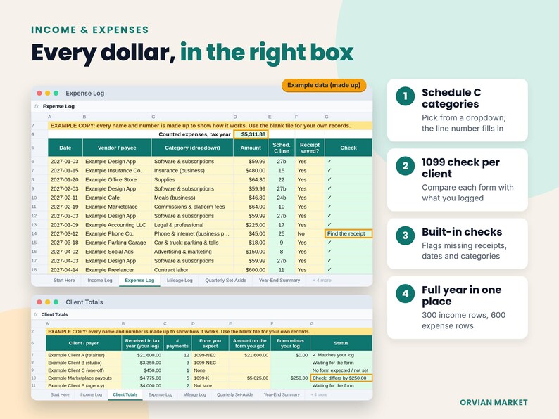Screen dimensions: 559x419
Task: Click the checkmark in Example Cafe row
Action: [x=329, y=198]
